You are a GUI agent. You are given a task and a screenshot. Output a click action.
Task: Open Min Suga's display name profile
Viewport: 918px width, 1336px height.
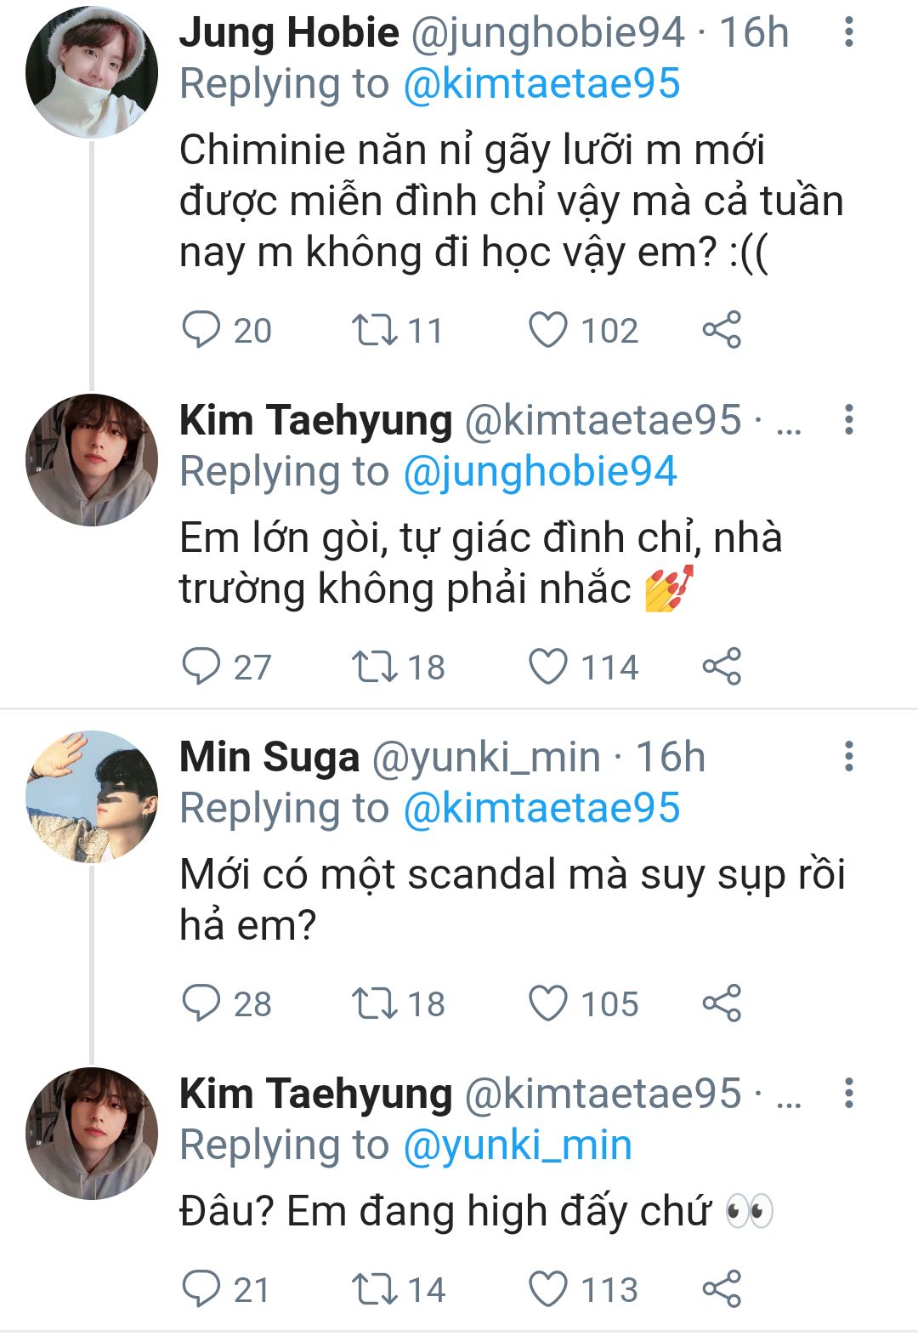click(269, 756)
